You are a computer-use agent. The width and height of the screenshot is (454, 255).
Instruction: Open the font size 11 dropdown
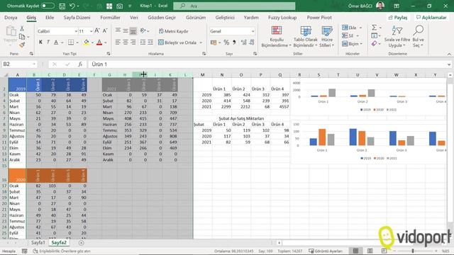pyautogui.click(x=91, y=31)
